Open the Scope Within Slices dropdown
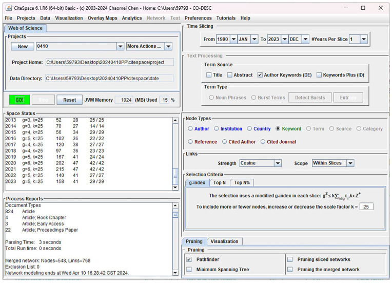Viewport: 392px width, 283px height. (350, 163)
